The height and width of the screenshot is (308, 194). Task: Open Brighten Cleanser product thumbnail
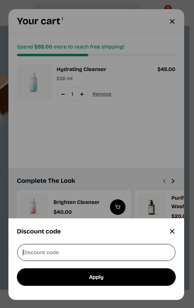[34, 206]
